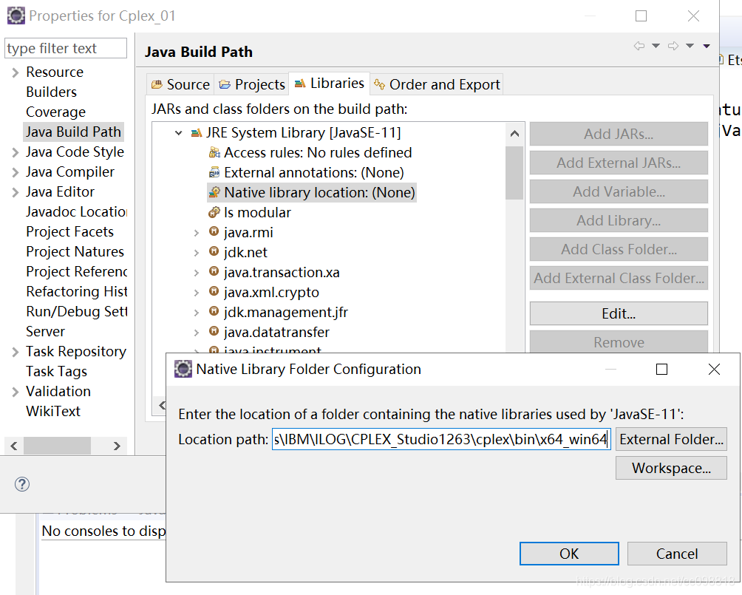Click the sidebar horizontal scroll right arrow
742x595 pixels.
pos(117,446)
